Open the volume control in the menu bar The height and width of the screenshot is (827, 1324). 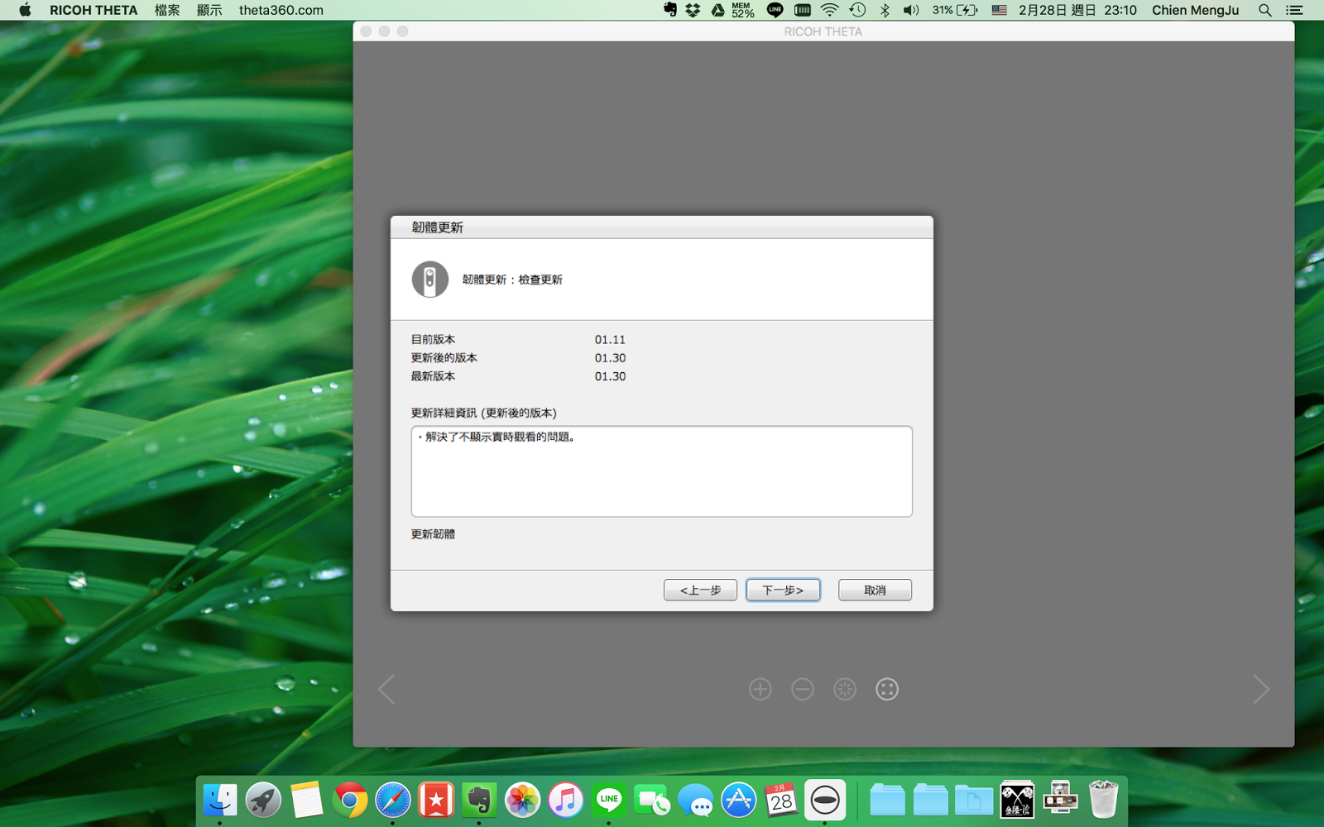point(911,10)
